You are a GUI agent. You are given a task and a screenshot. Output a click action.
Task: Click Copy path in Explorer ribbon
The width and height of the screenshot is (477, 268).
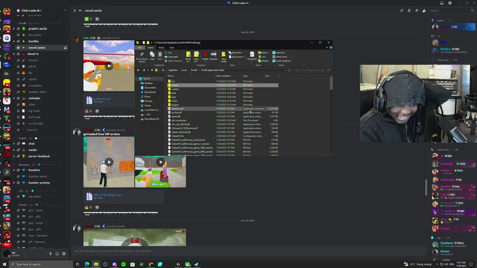[172, 57]
